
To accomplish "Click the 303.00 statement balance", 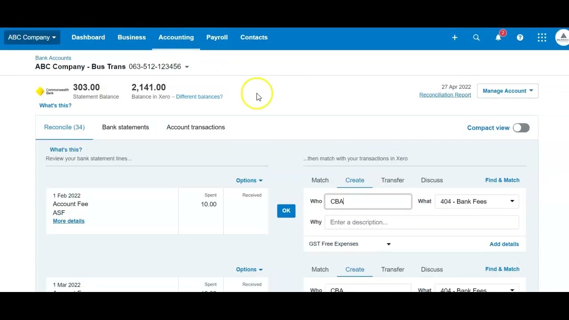I will (86, 88).
